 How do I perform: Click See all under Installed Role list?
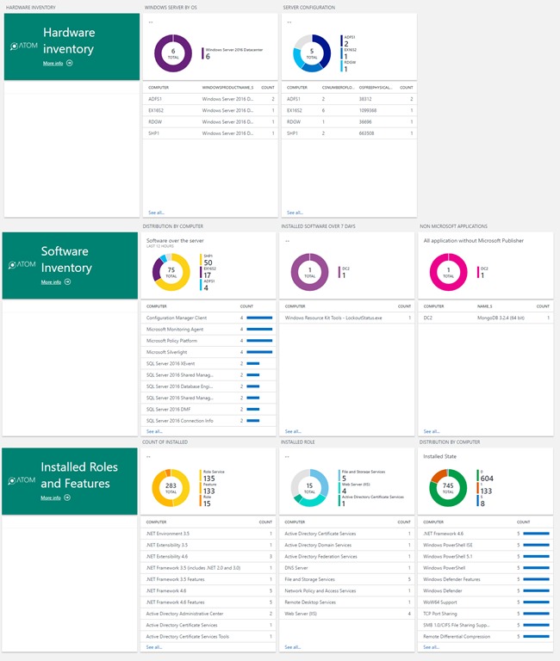[x=292, y=647]
